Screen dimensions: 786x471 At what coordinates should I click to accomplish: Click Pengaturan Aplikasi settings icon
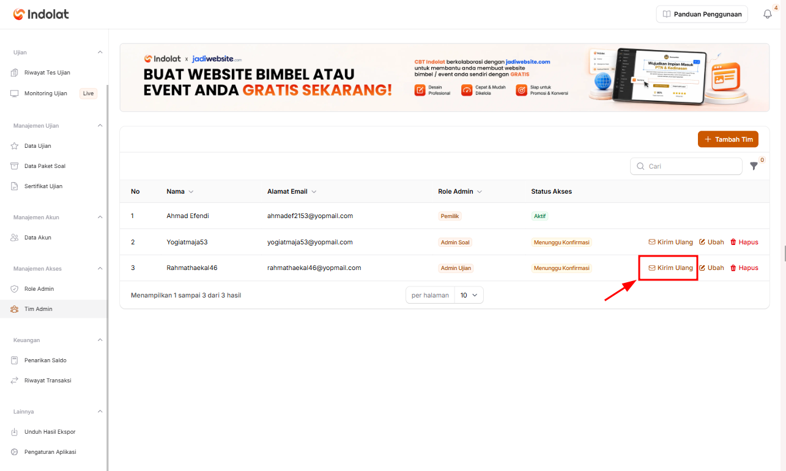pos(15,452)
